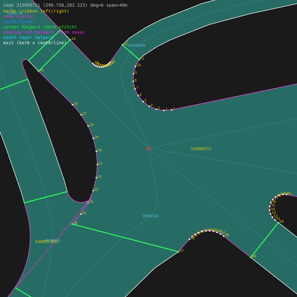This screenshot has width=297, height=297.
Task: Click the yellow label 315056711
Action: [x=201, y=149]
